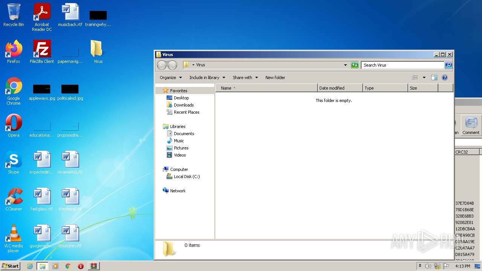Open Windows Media Player taskbar icon

coord(55,266)
